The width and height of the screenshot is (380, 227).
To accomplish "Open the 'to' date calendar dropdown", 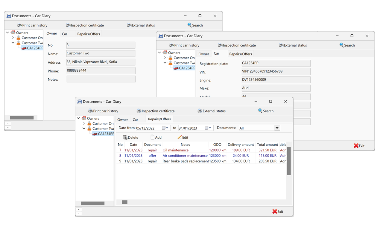I will (208, 128).
